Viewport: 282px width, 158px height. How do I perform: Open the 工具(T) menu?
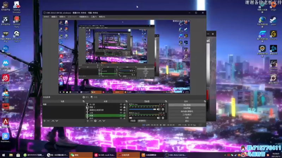point(93,17)
